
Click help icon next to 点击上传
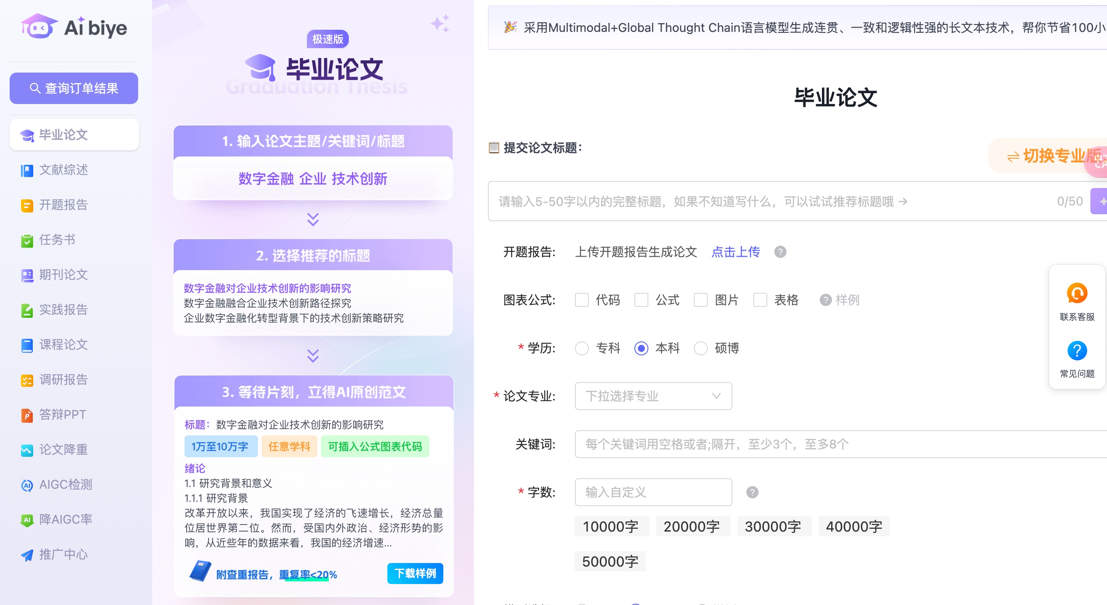[780, 252]
